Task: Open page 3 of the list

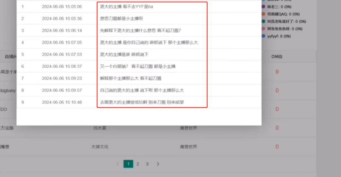Action: (x=147, y=164)
